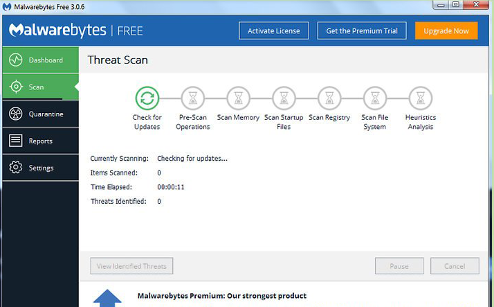
Task: Open the Dashboard menu item
Action: tap(40, 60)
